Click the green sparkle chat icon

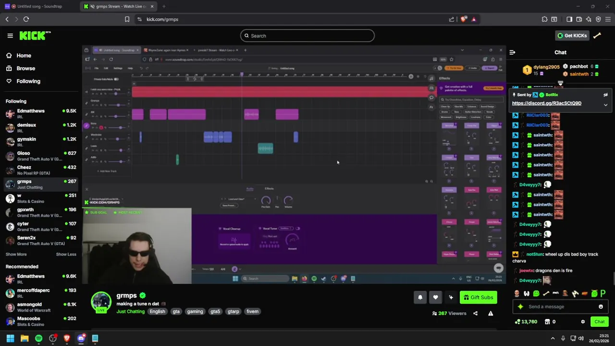tap(520, 307)
